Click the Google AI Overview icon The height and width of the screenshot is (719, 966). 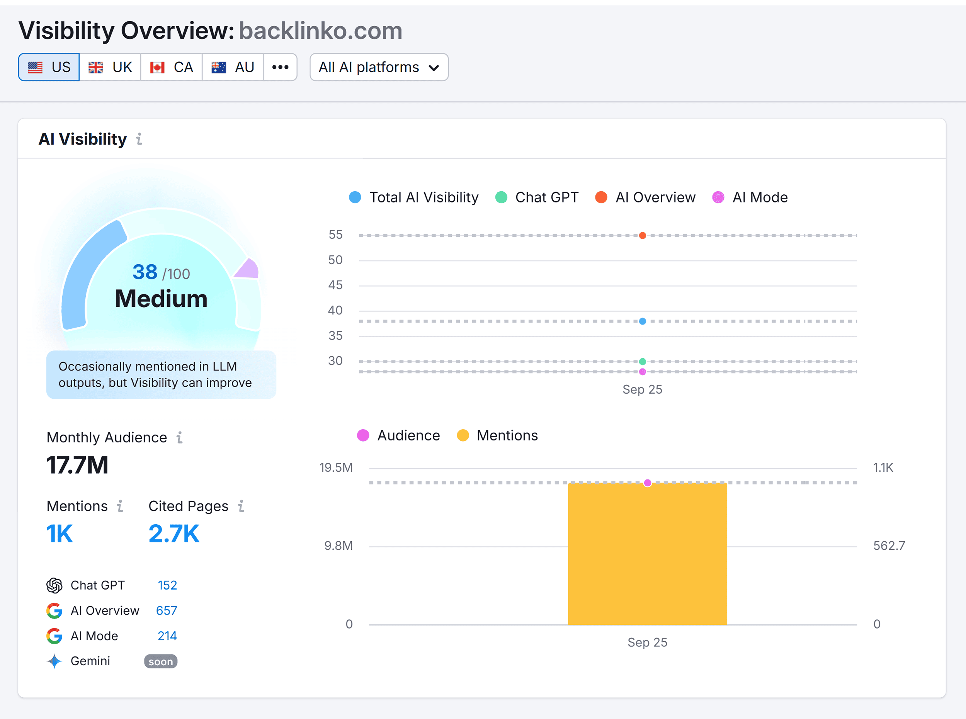54,610
